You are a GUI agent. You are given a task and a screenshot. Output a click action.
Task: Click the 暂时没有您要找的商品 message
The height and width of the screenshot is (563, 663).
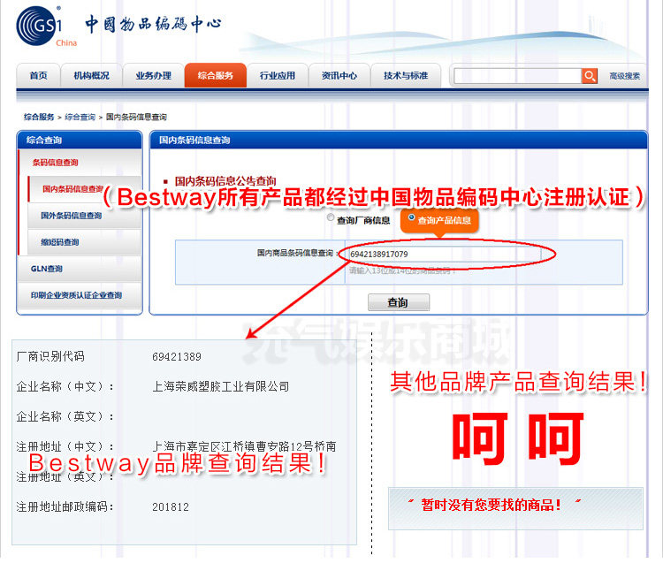pos(492,505)
